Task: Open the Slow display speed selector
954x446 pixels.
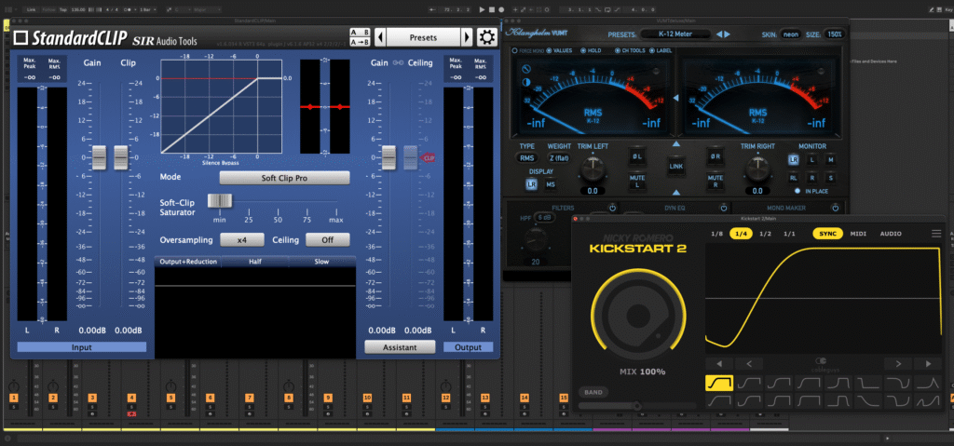Action: tap(321, 262)
